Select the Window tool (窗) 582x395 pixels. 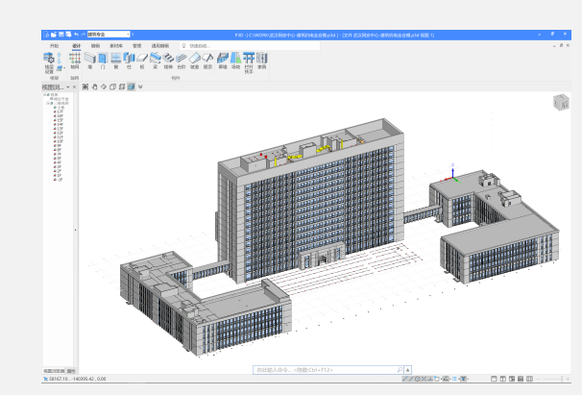pos(116,61)
